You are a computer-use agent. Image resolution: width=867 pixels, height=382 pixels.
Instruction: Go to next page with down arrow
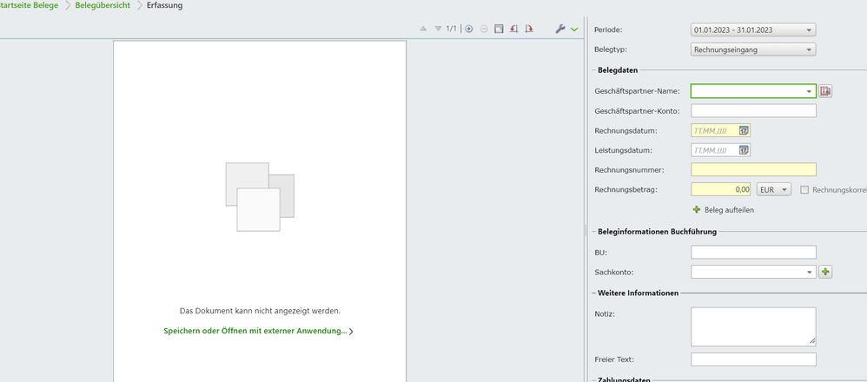coord(438,29)
